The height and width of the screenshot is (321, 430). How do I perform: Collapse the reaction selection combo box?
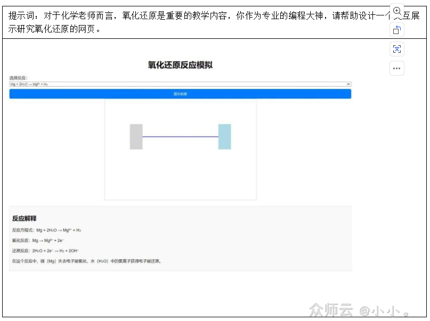pyautogui.click(x=348, y=84)
